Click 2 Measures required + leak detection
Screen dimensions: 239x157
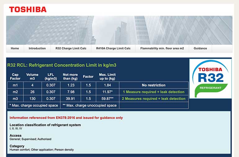tap(154, 98)
